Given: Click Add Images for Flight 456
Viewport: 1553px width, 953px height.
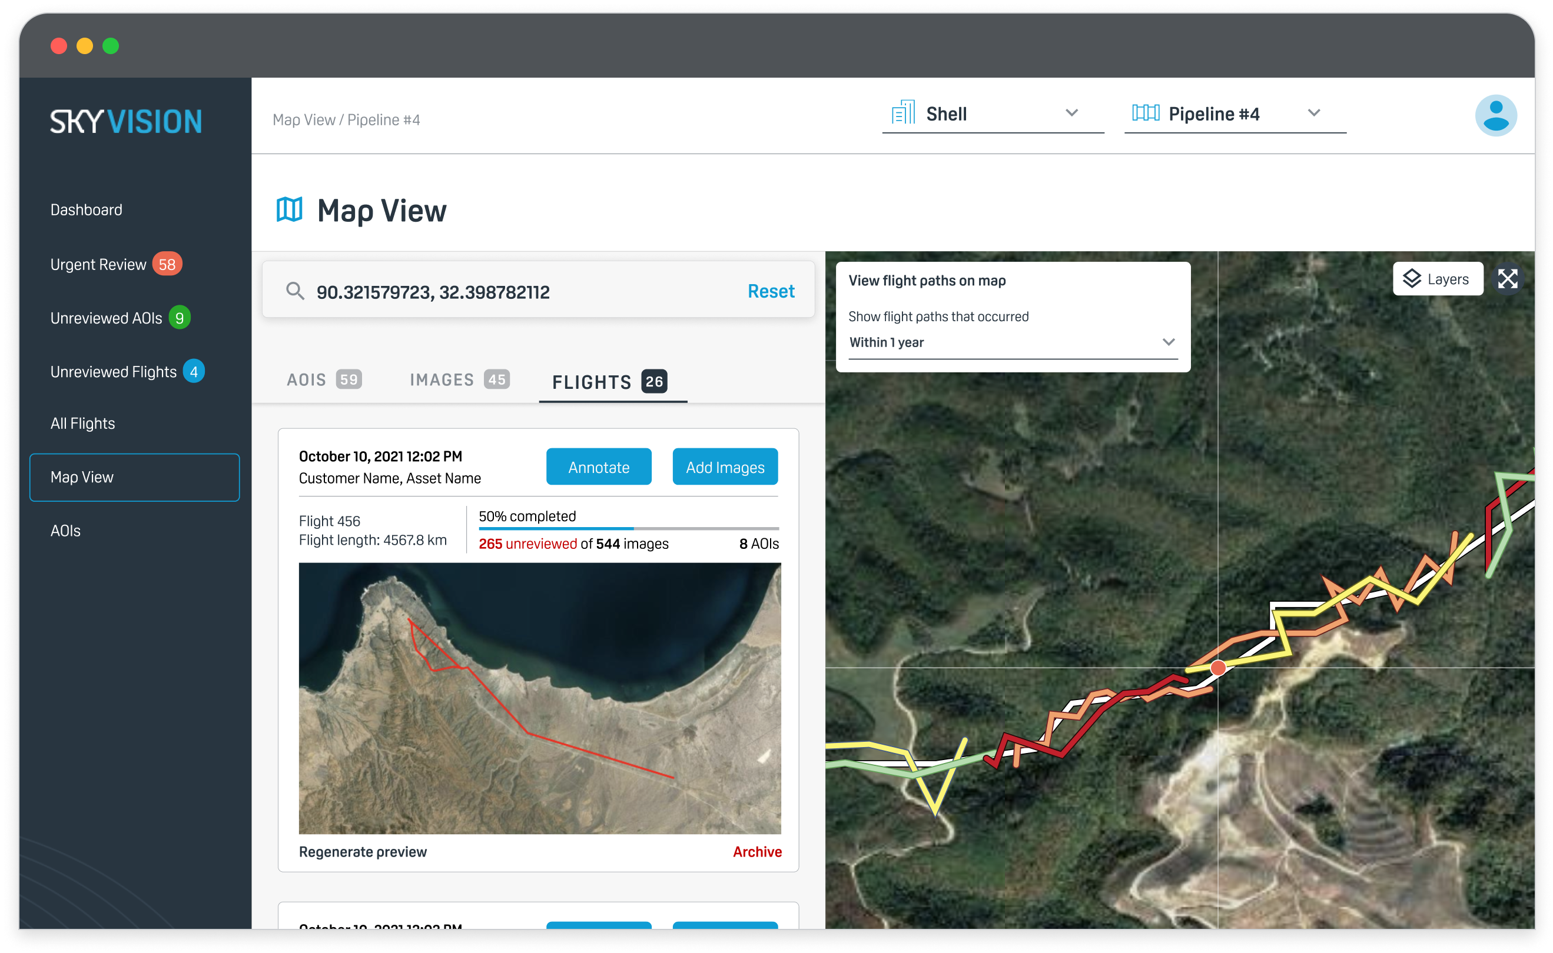Looking at the screenshot, I should 724,467.
